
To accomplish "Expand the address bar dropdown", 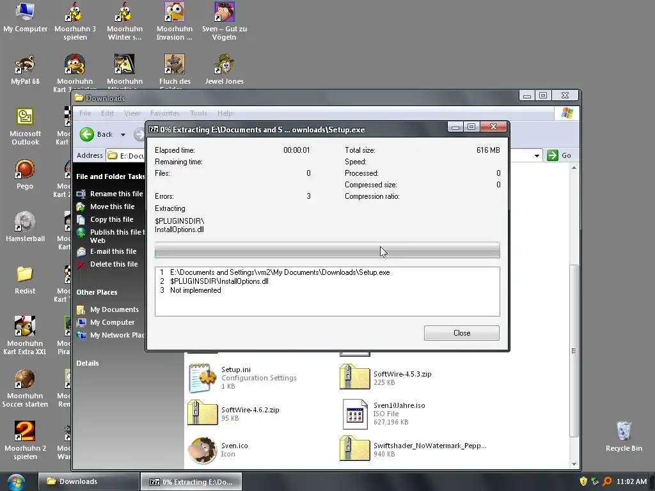I will (537, 156).
